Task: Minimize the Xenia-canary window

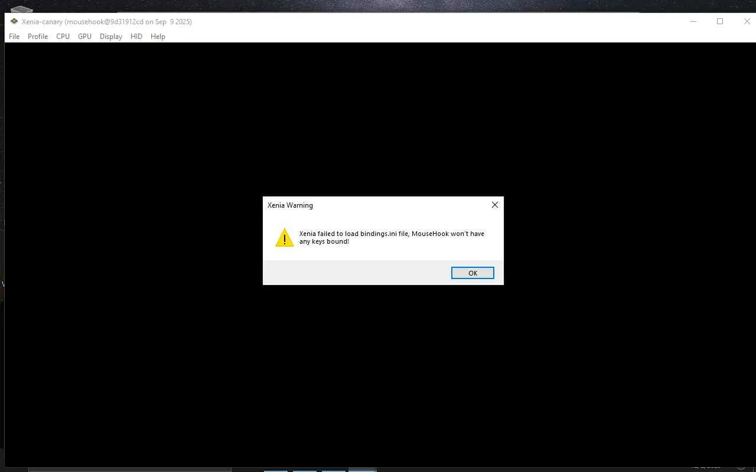Action: [x=693, y=21]
